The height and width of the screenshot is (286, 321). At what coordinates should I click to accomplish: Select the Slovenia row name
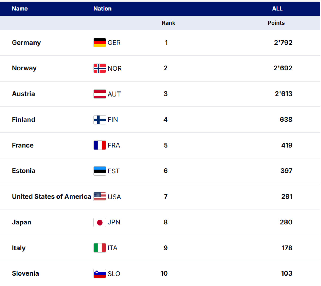25,273
